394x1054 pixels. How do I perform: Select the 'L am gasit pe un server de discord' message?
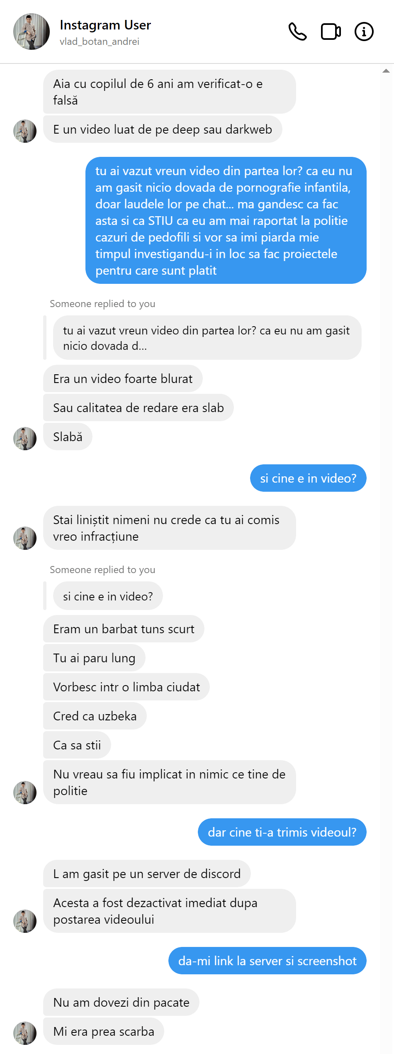pyautogui.click(x=147, y=873)
